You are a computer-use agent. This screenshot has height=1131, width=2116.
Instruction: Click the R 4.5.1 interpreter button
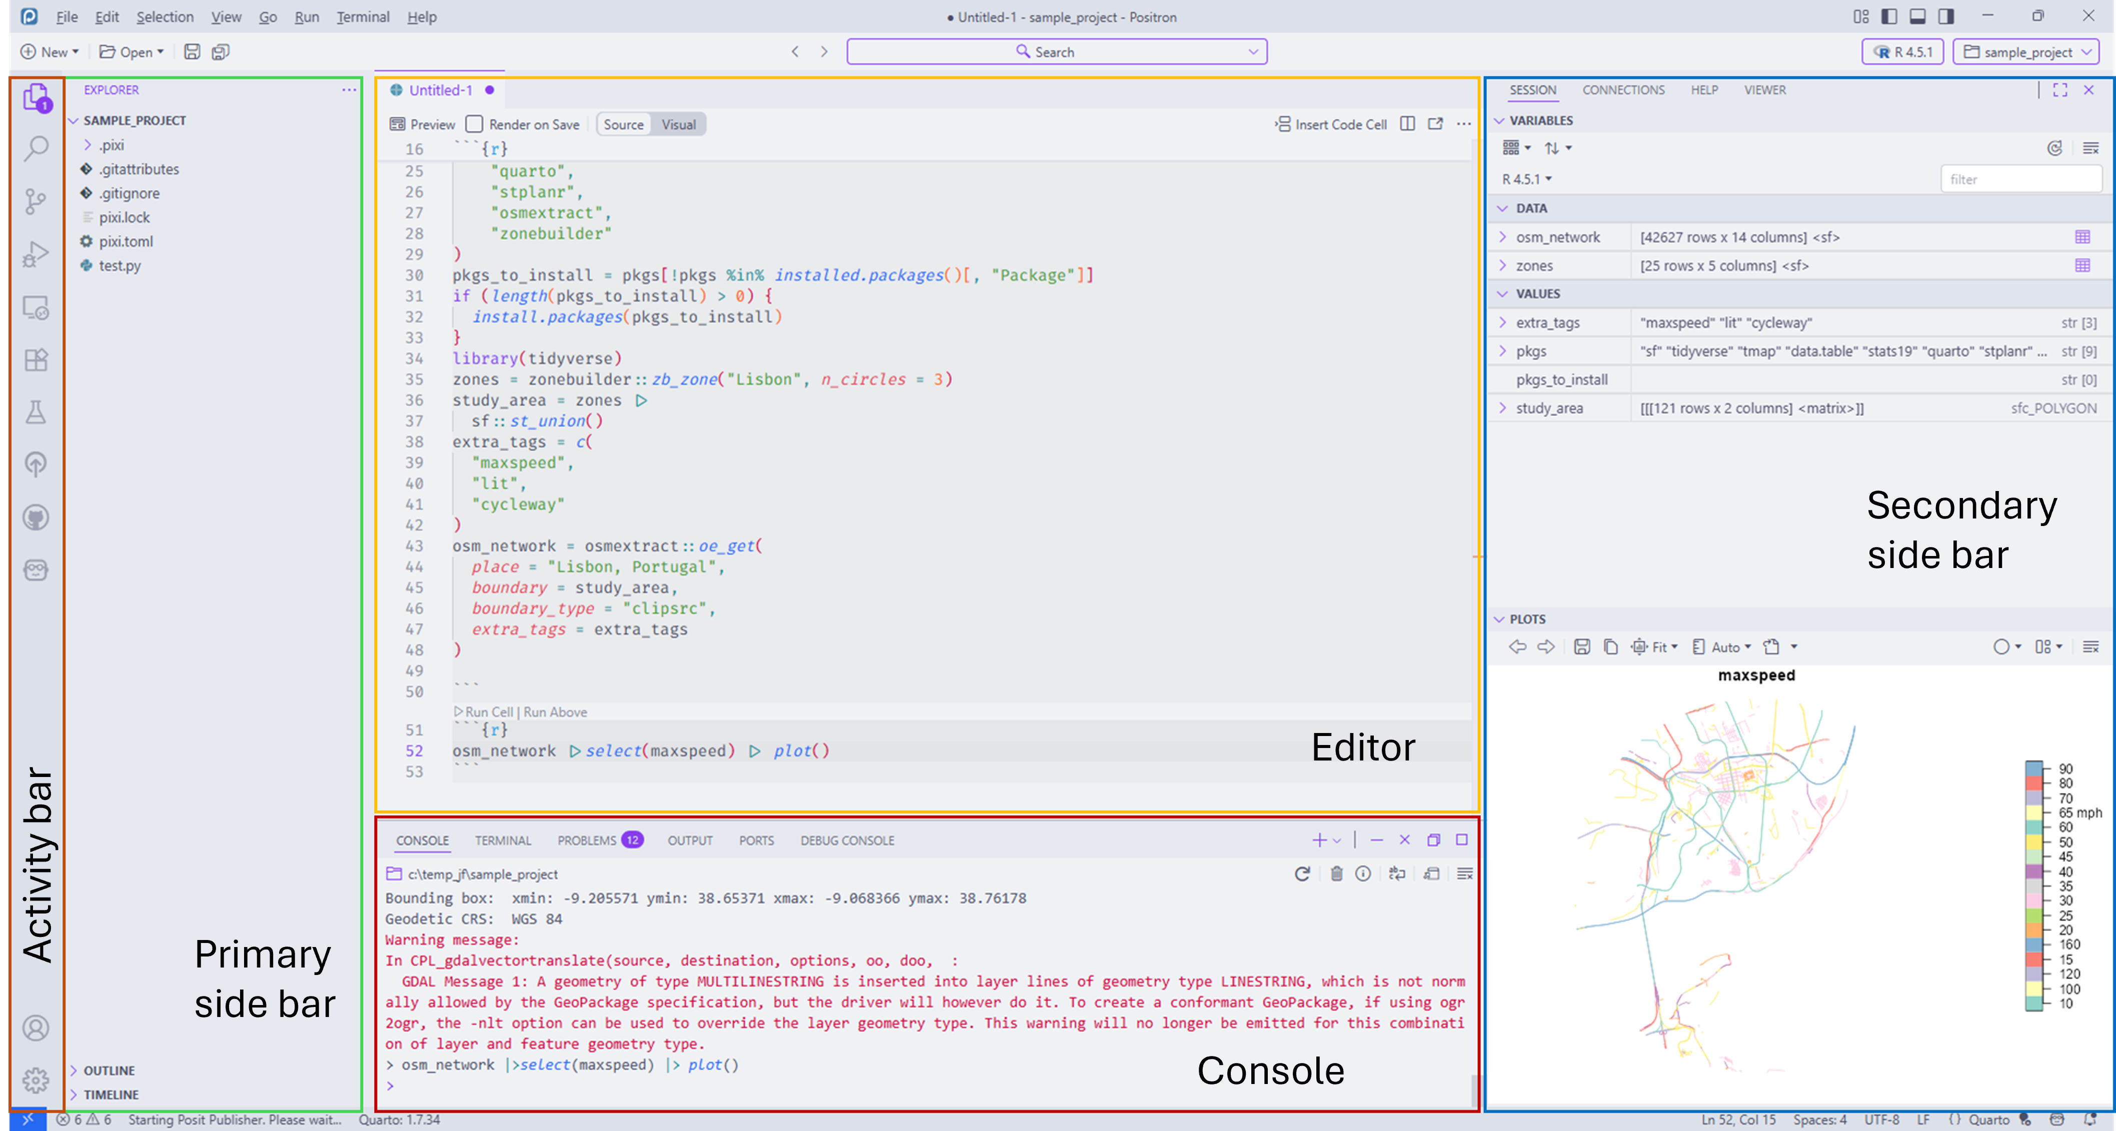point(1902,51)
